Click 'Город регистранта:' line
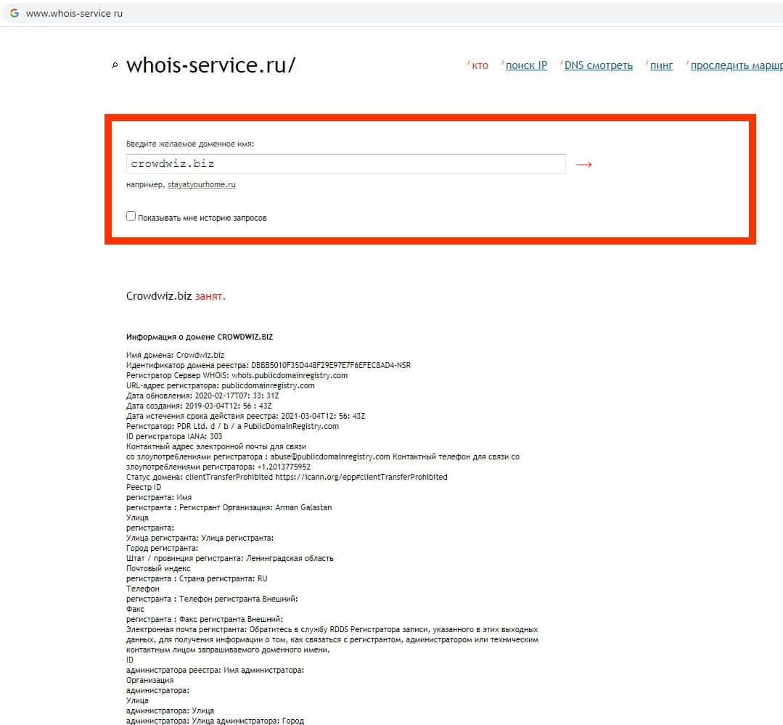The image size is (783, 725). pyautogui.click(x=163, y=548)
